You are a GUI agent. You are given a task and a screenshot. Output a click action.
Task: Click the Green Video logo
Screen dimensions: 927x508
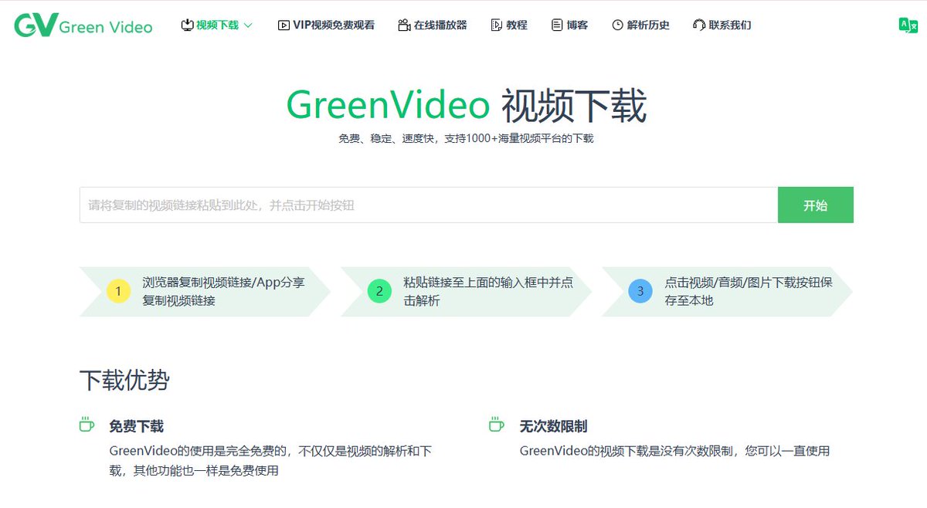pyautogui.click(x=83, y=25)
